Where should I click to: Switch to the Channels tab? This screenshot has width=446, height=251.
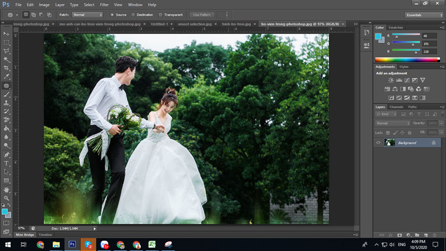pos(396,107)
